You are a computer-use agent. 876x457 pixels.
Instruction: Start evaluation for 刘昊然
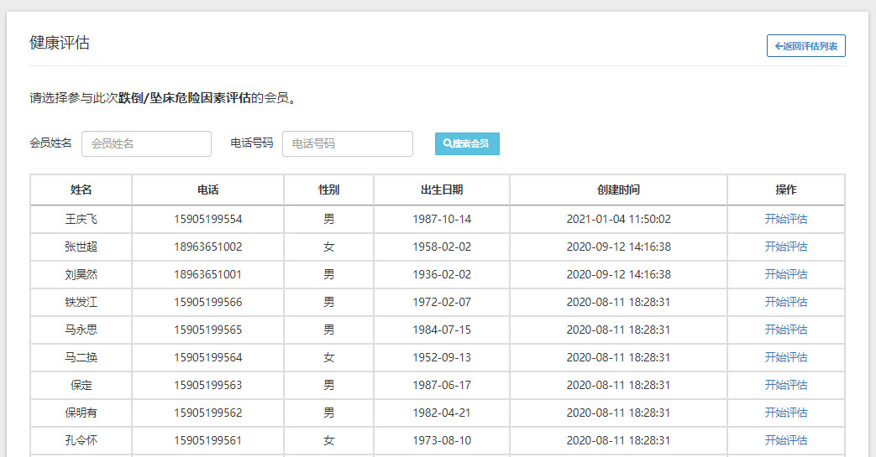pyautogui.click(x=785, y=274)
